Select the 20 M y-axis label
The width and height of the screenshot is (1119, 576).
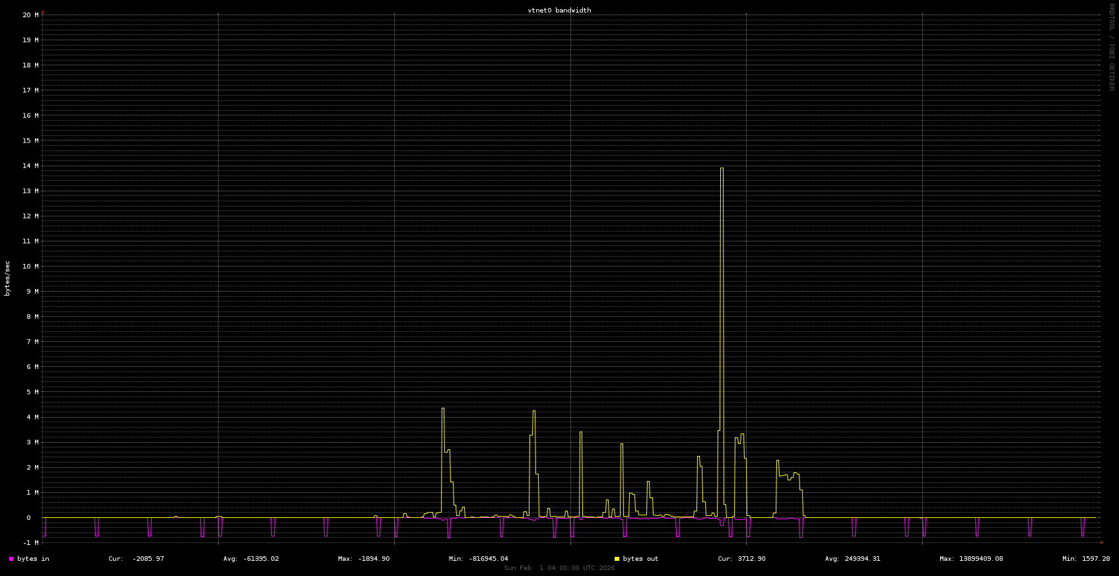30,15
